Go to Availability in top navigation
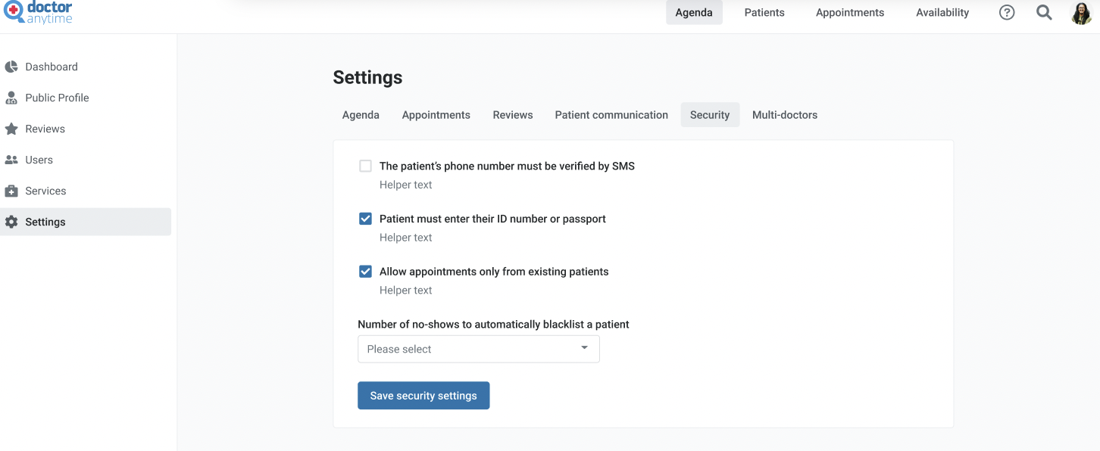The height and width of the screenshot is (451, 1100). pyautogui.click(x=942, y=13)
